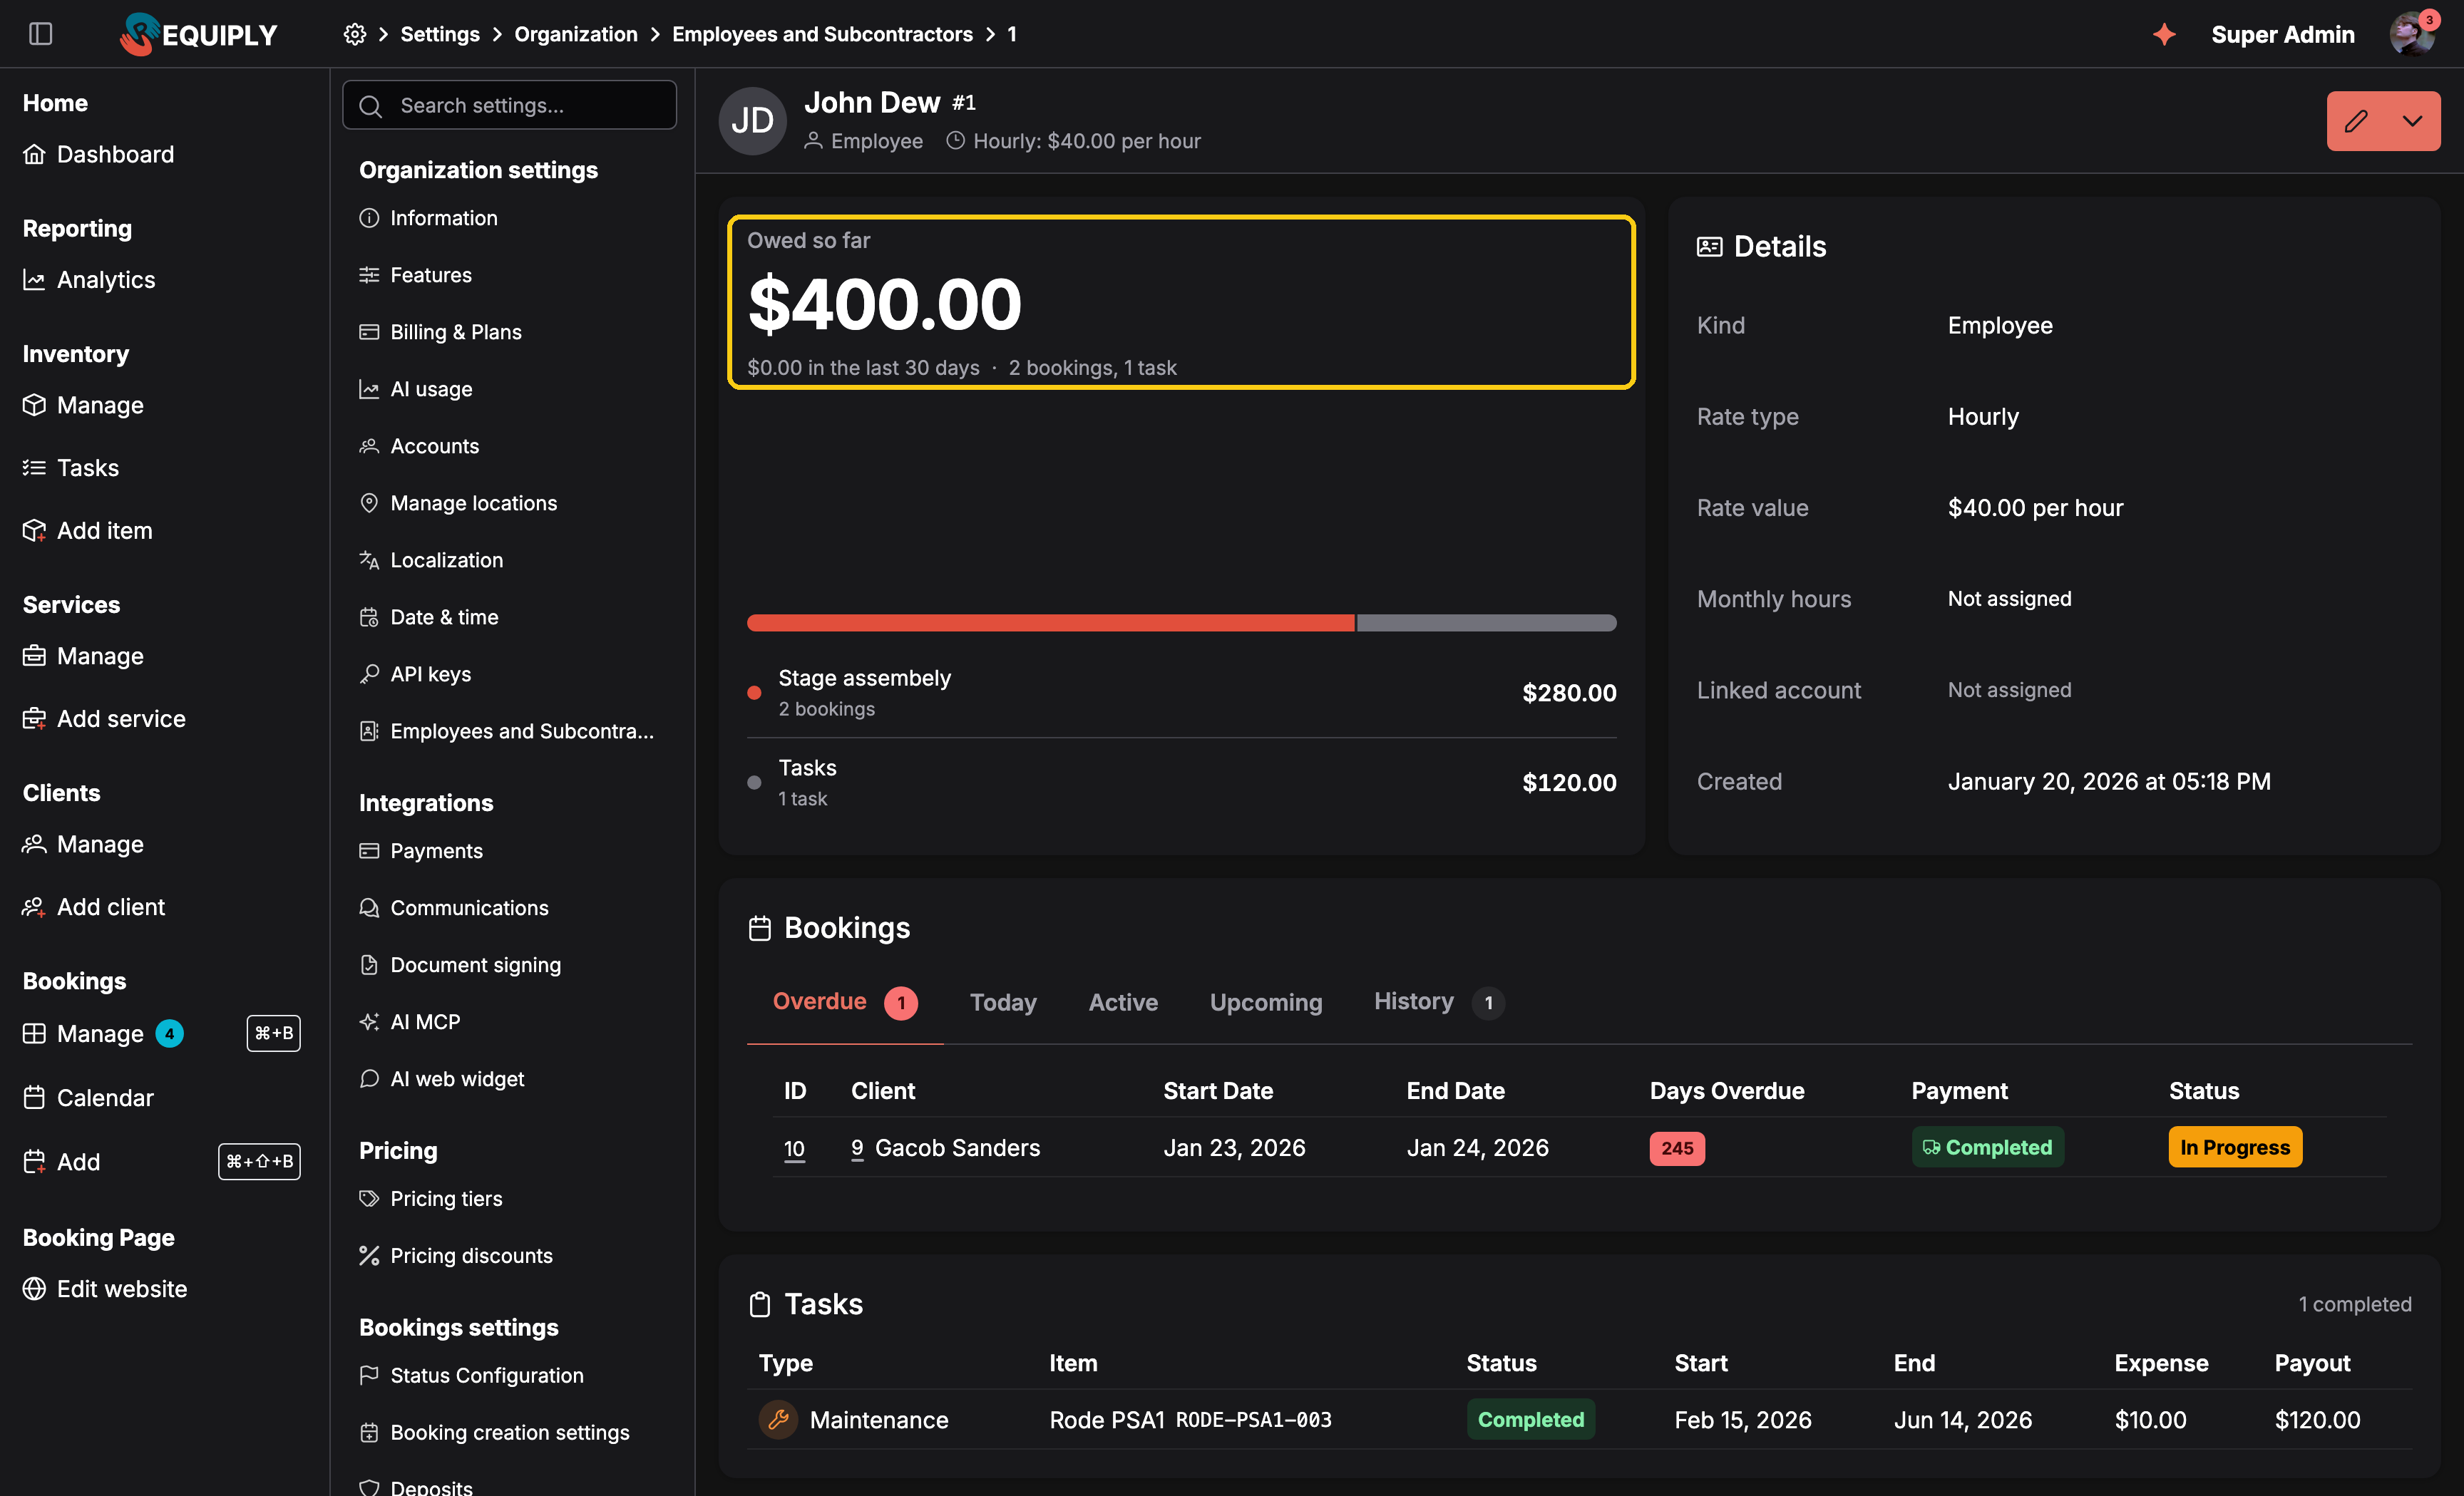The height and width of the screenshot is (1496, 2464).
Task: Expand the dropdown chevron beside edit
Action: [2412, 121]
